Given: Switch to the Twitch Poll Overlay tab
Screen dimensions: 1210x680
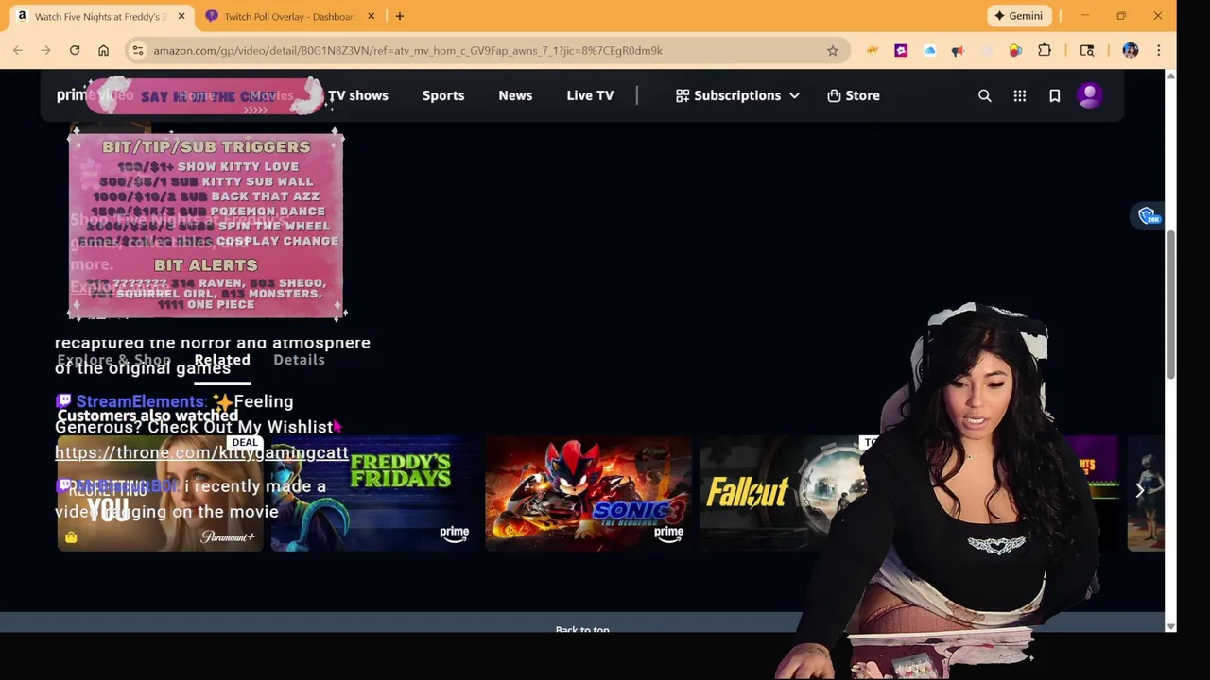Looking at the screenshot, I should pos(289,16).
